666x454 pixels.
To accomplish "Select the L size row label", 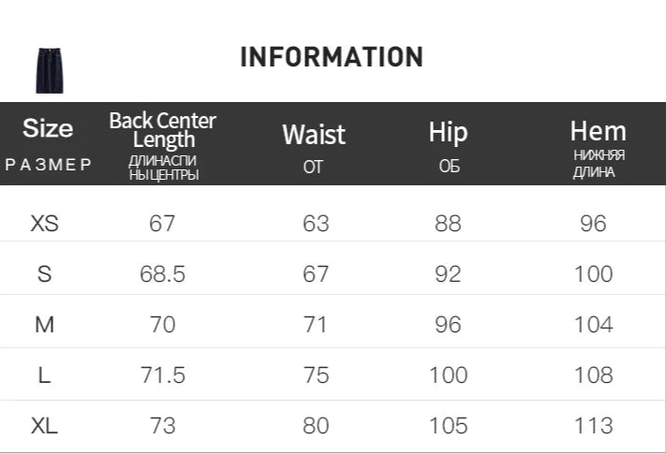I will click(44, 375).
